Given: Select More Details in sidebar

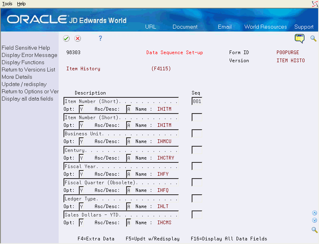Looking at the screenshot, I should tap(17, 77).
